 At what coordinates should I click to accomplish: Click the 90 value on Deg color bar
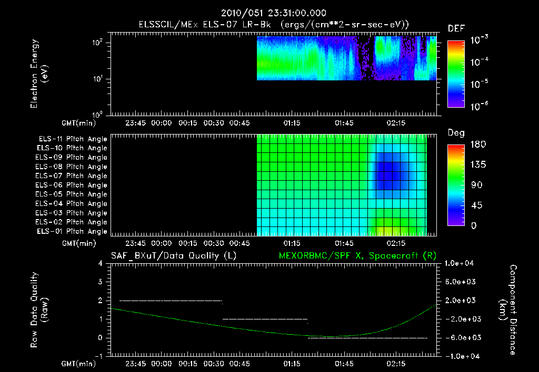(x=477, y=185)
